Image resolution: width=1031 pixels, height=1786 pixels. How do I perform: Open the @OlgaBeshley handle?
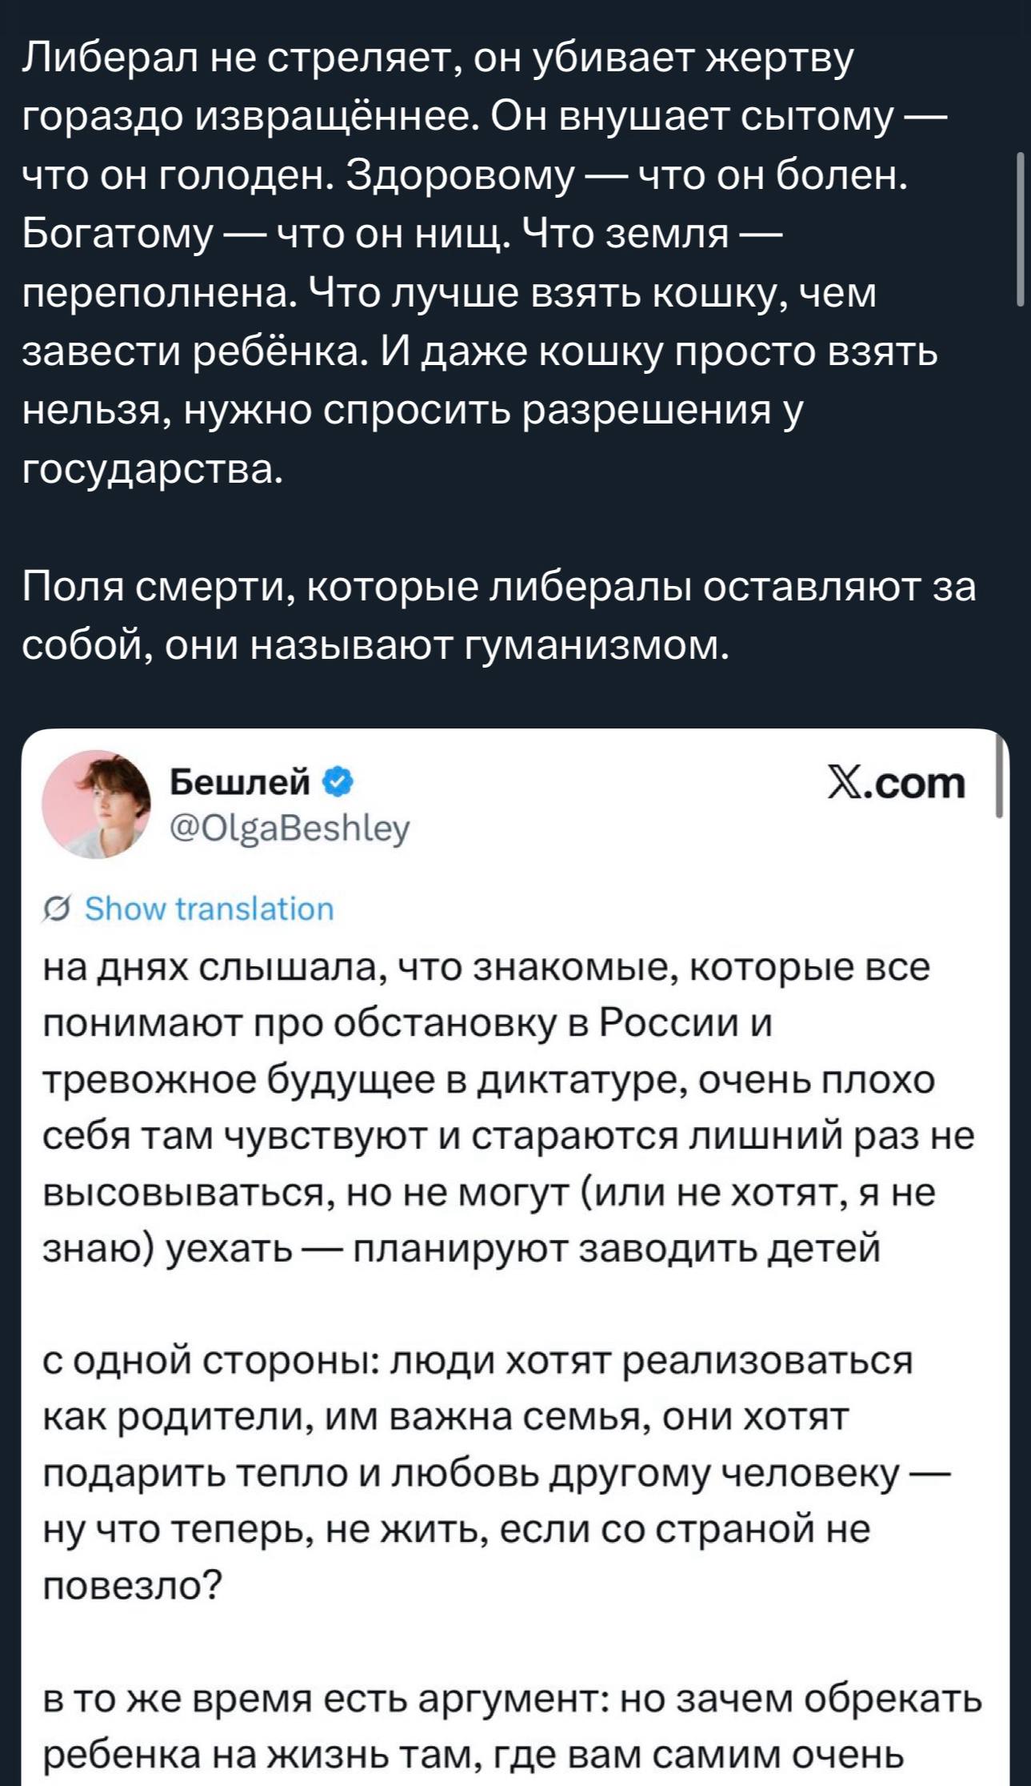pyautogui.click(x=290, y=828)
